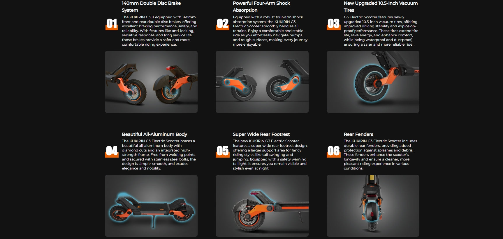This screenshot has width=503, height=239.
Task: Click the 140mm Double Disc Brake System heading
Action: click(x=151, y=7)
